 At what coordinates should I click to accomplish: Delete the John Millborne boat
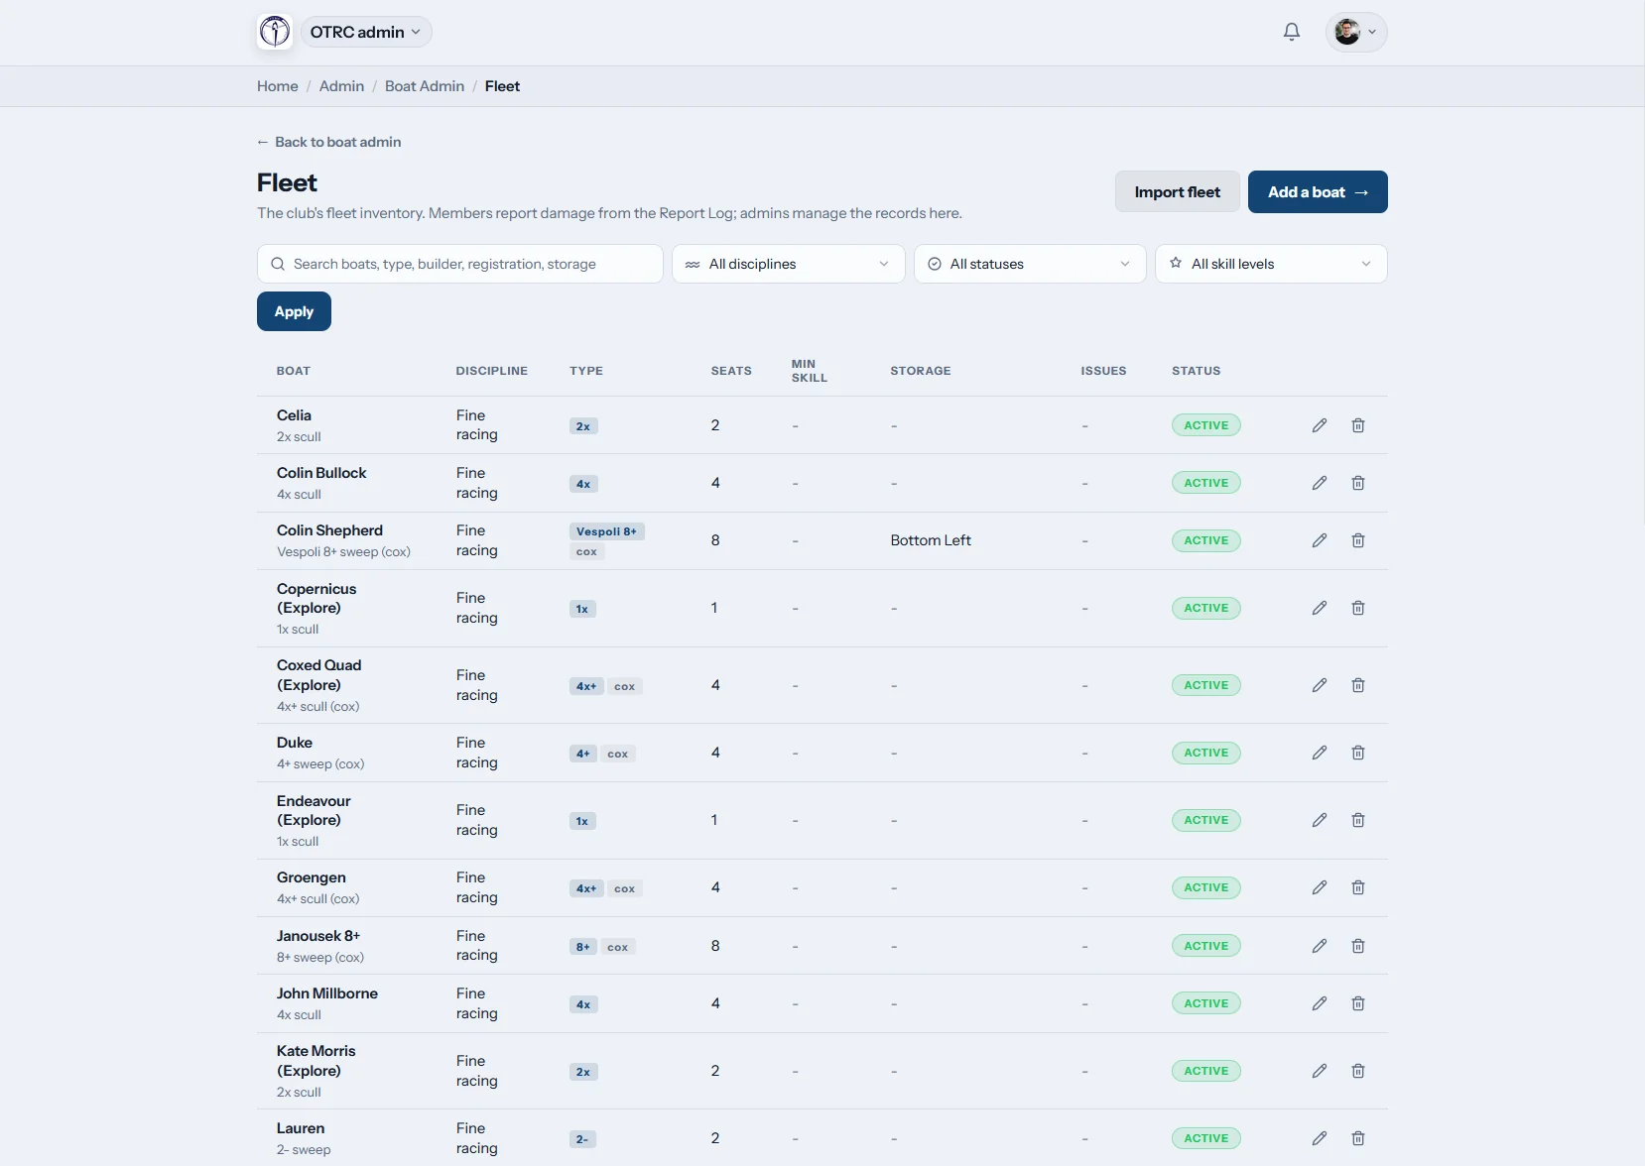click(1357, 1003)
